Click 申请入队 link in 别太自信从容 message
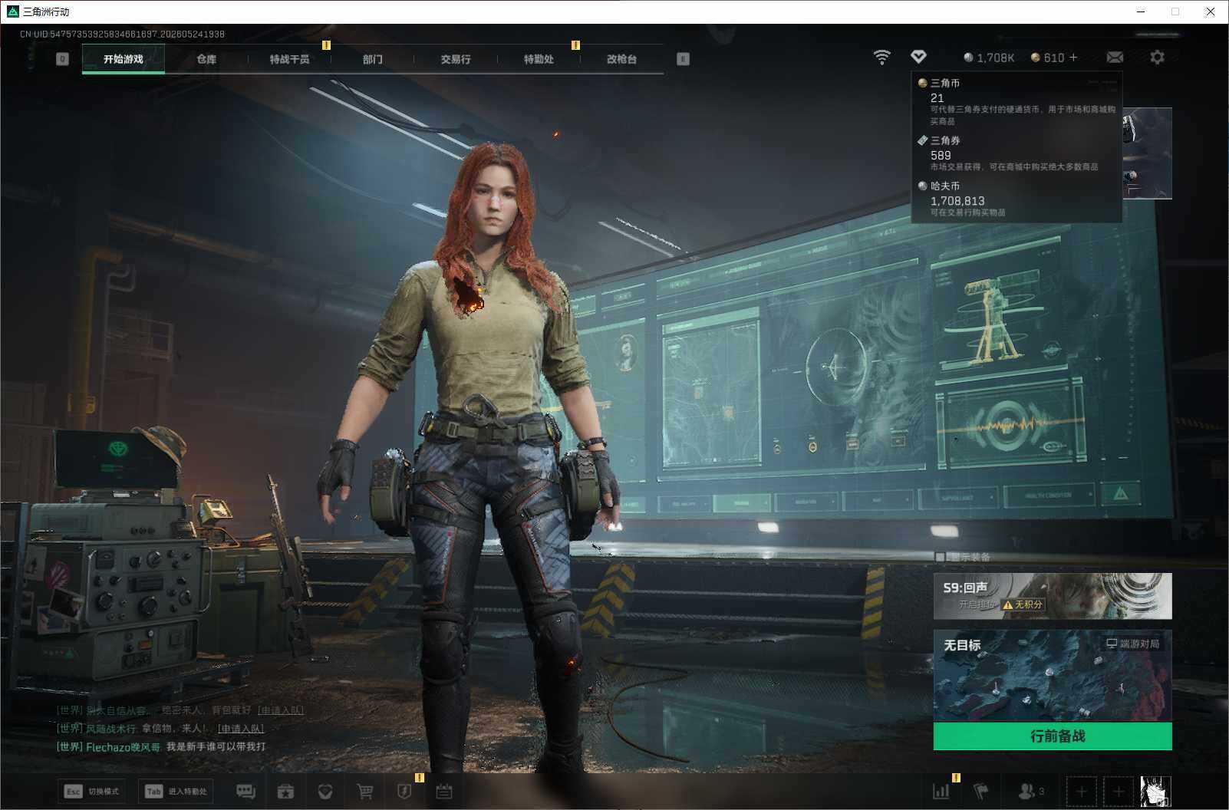The height and width of the screenshot is (810, 1229). 281,710
